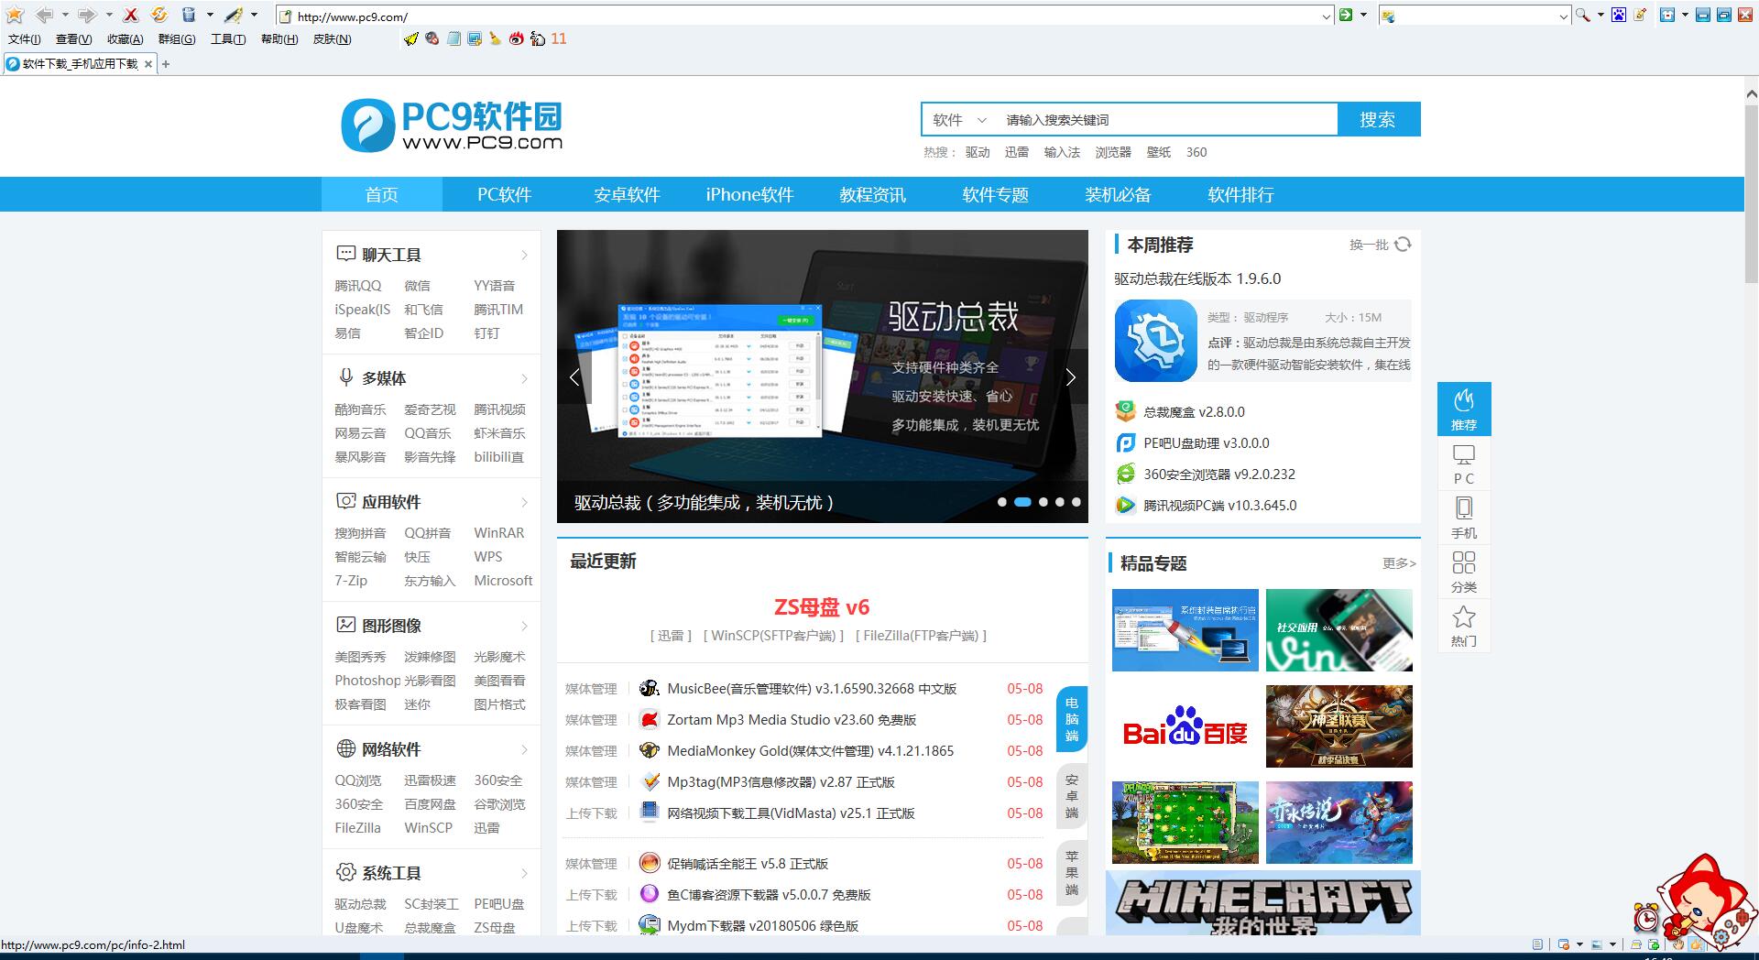The width and height of the screenshot is (1759, 960).
Task: Click the note pencil icon in toolbar
Action: (1640, 15)
